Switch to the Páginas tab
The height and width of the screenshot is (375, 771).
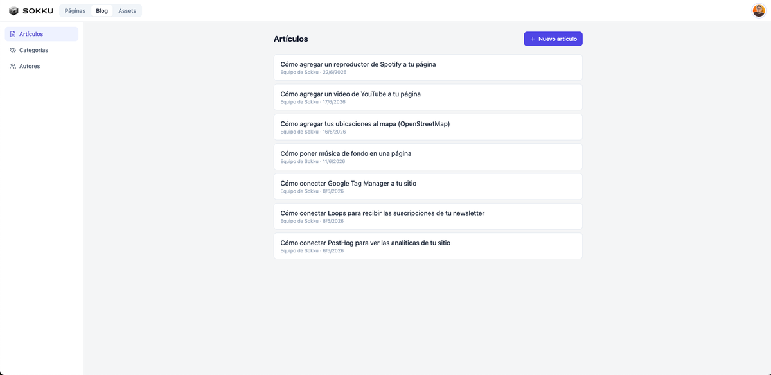point(75,11)
